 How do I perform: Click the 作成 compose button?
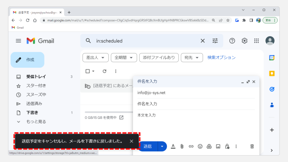[x=28, y=60]
